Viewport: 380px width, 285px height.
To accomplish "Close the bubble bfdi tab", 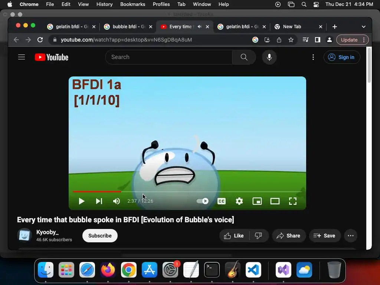I will [x=151, y=27].
